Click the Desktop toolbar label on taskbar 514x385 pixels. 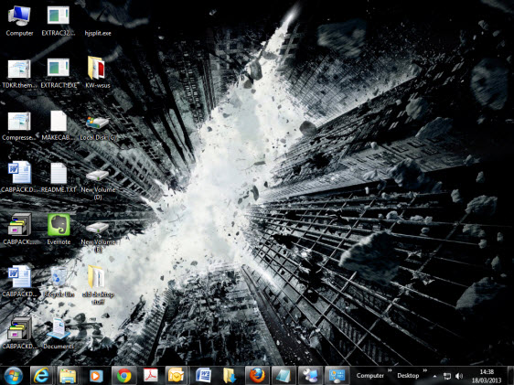click(x=408, y=376)
